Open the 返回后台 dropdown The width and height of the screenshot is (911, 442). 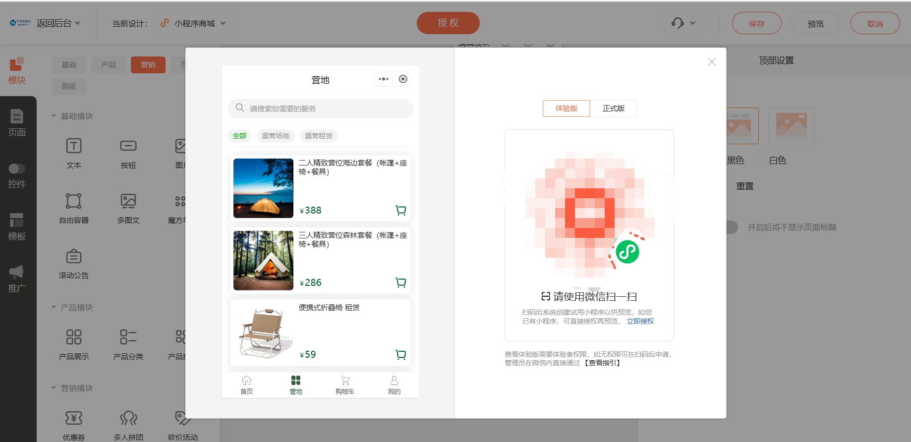click(x=58, y=23)
